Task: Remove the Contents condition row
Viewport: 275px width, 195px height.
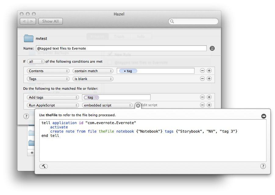Action: point(202,71)
